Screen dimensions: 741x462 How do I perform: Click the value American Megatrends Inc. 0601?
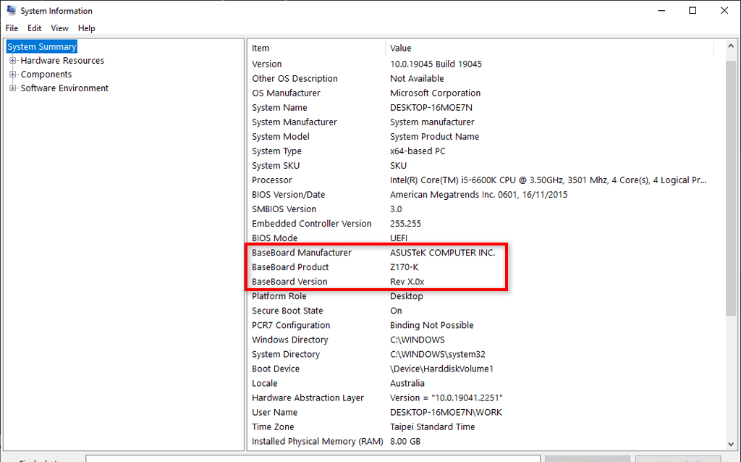479,195
